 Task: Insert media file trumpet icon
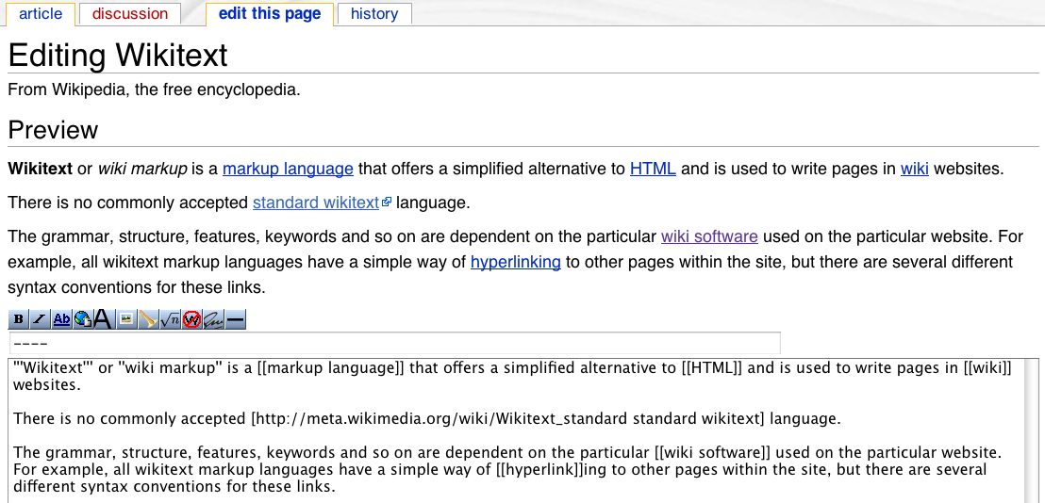pos(148,319)
